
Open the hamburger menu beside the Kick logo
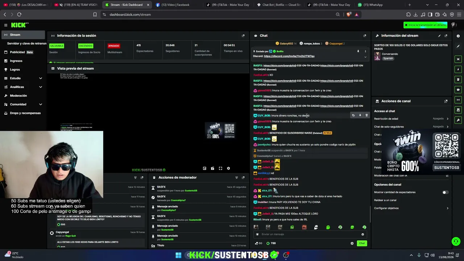6,25
